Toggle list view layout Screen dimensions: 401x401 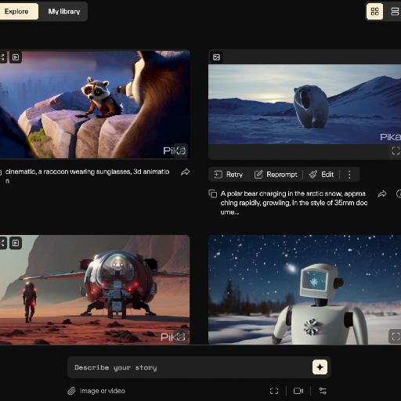point(395,12)
